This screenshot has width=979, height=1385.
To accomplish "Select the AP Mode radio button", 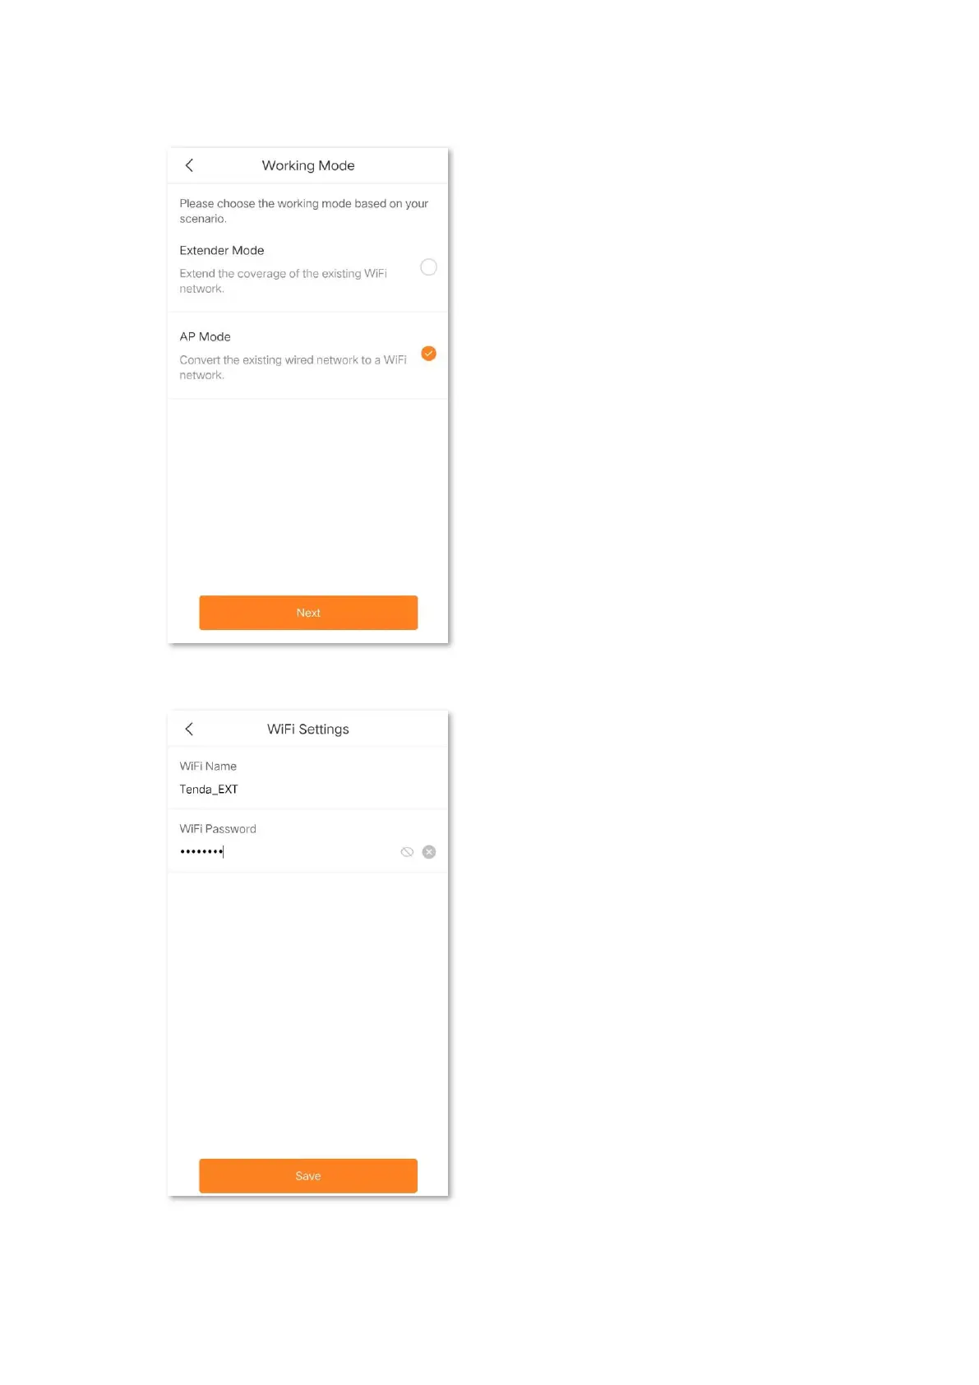I will coord(428,354).
